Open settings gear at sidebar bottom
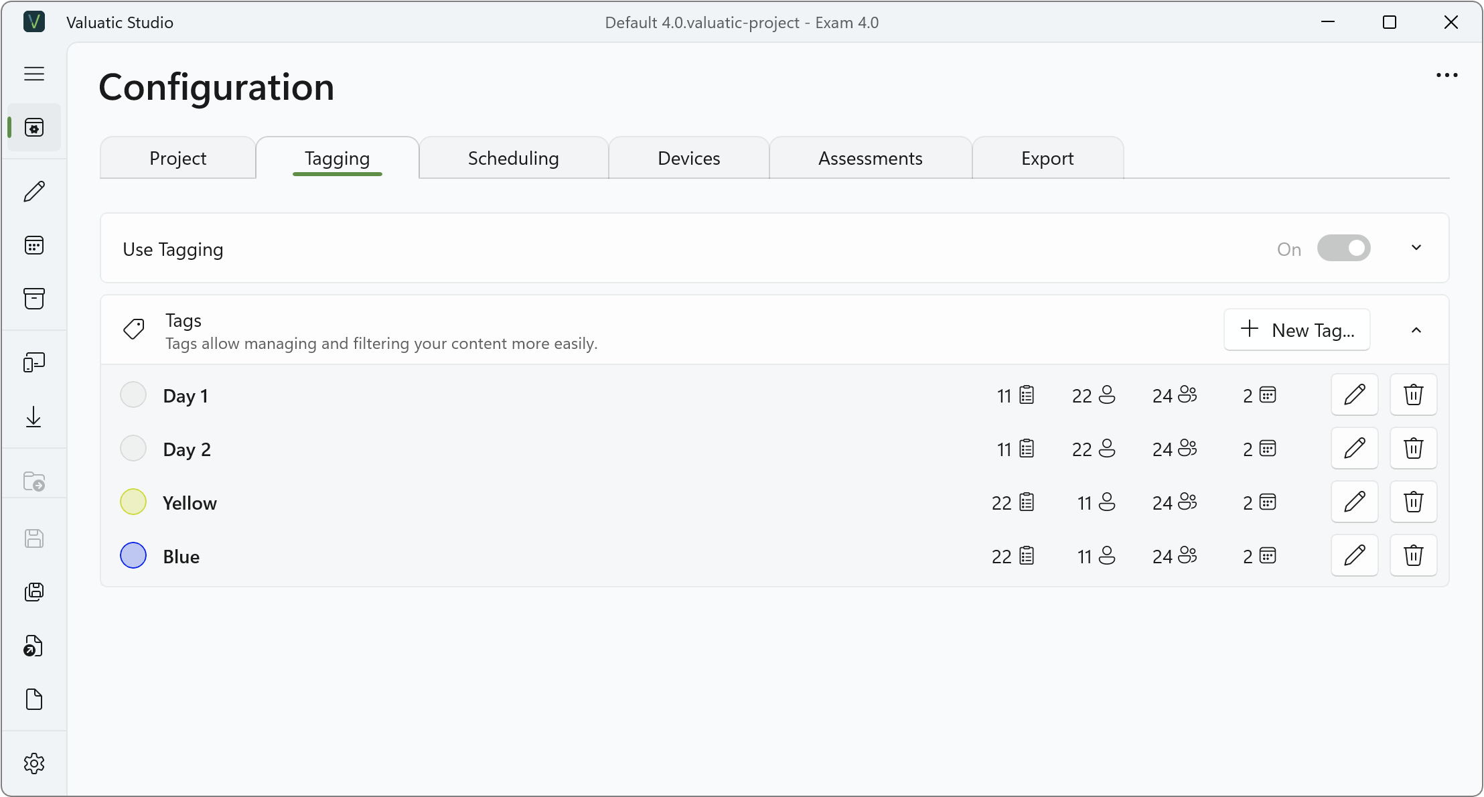This screenshot has height=797, width=1484. 34,764
